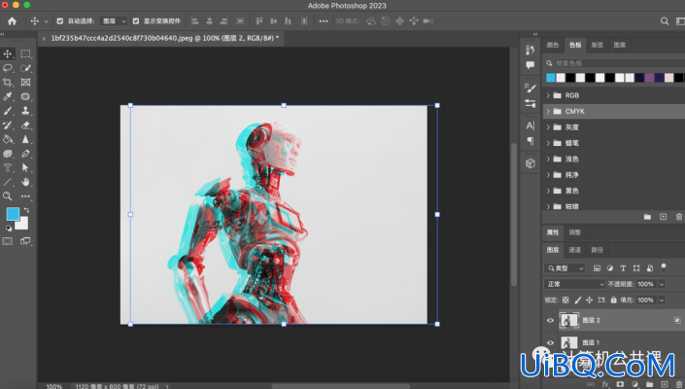Select the Paint Bucket tool

[x=8, y=139]
